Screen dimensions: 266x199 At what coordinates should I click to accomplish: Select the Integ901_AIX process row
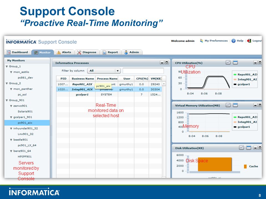[x=109, y=89]
